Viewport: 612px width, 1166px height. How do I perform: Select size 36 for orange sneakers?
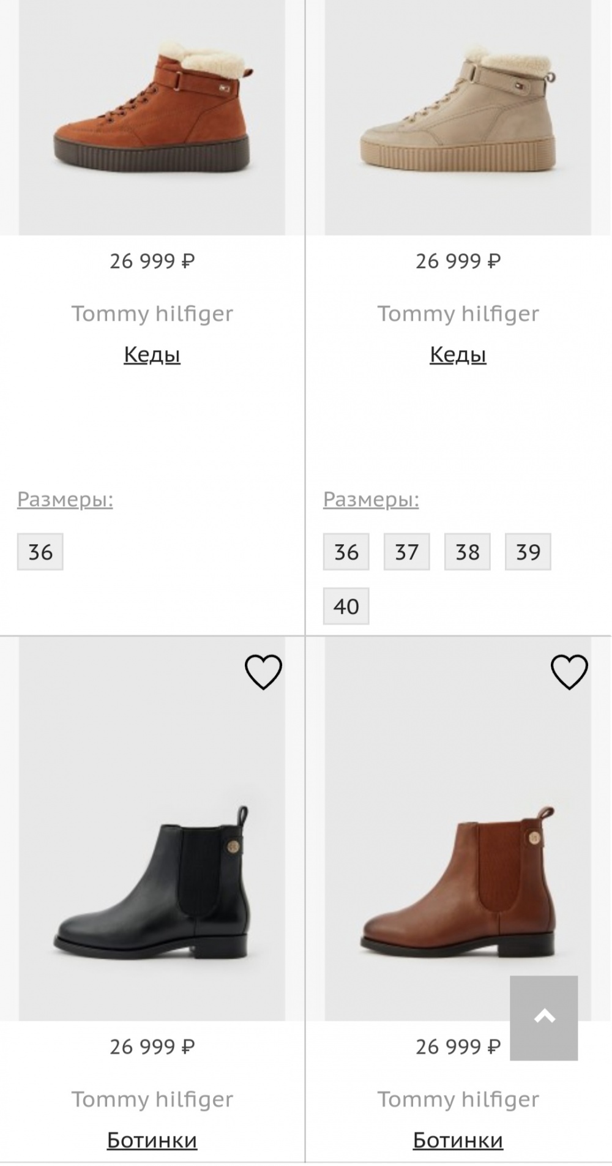point(39,551)
